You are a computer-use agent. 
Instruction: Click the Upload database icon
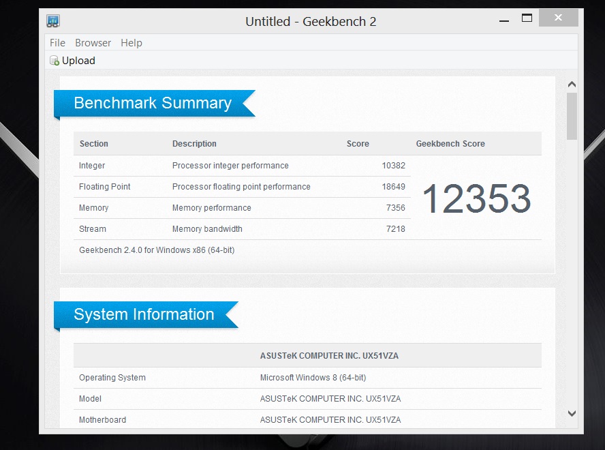[x=55, y=61]
